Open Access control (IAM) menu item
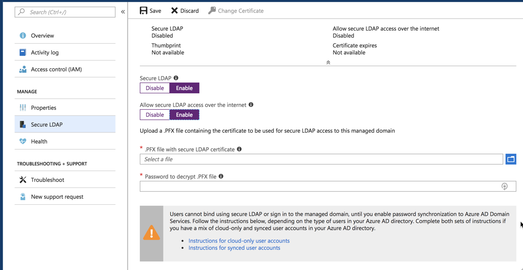Screen dimensions: 523x270 [65, 69]
